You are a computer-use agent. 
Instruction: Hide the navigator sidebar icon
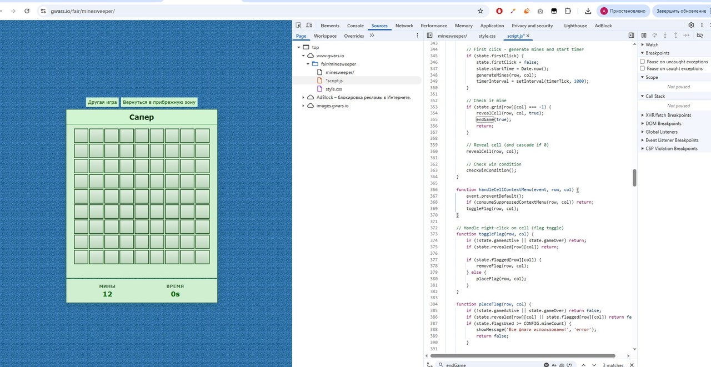click(x=429, y=36)
